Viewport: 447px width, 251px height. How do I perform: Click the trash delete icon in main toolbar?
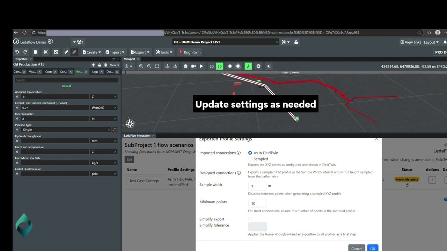point(35,52)
